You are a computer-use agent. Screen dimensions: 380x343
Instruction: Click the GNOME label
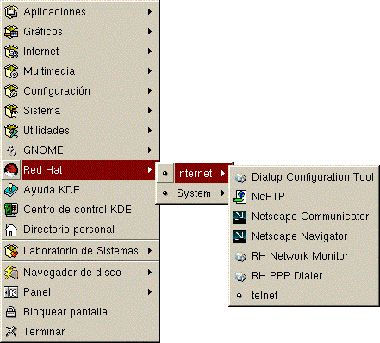pos(43,150)
